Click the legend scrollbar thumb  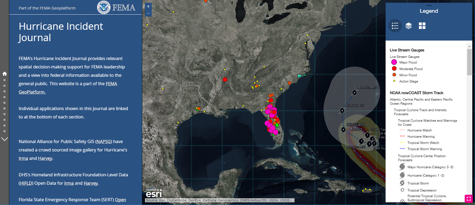coord(469,62)
